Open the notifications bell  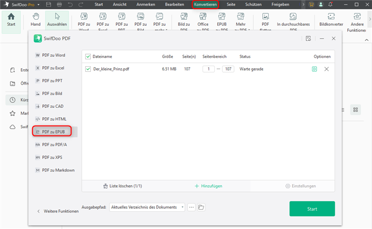tap(330, 4)
